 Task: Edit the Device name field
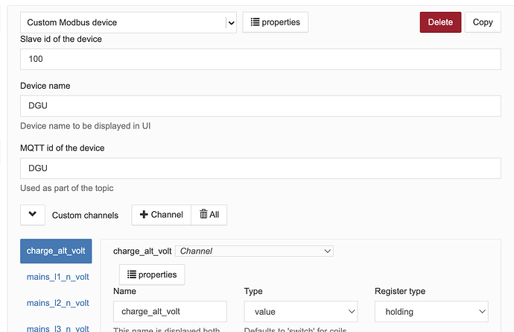[260, 106]
